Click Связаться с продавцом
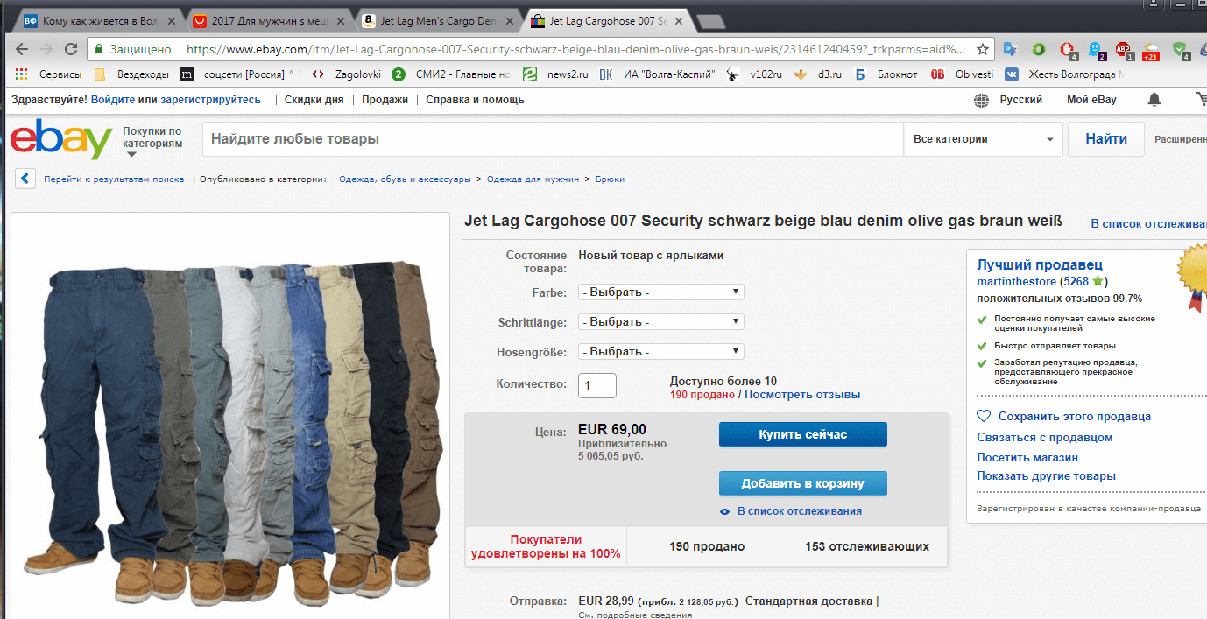Image resolution: width=1207 pixels, height=619 pixels. (x=1045, y=437)
